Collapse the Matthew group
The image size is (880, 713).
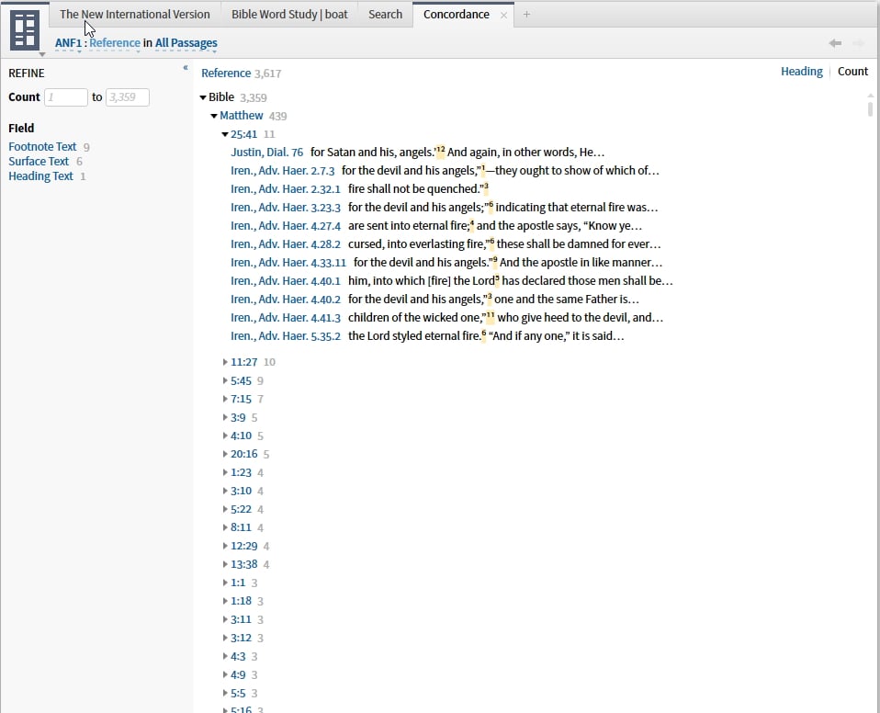[214, 116]
